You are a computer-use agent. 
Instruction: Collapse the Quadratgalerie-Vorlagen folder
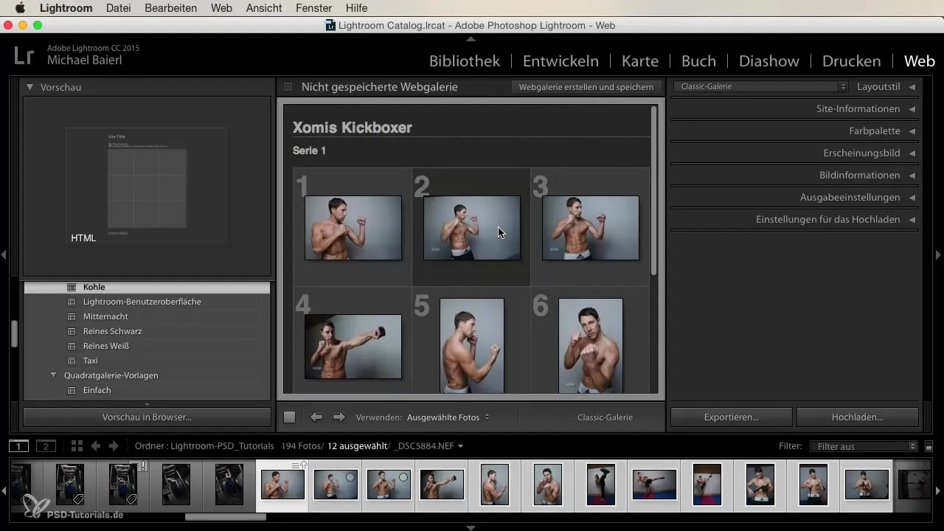[x=53, y=375]
